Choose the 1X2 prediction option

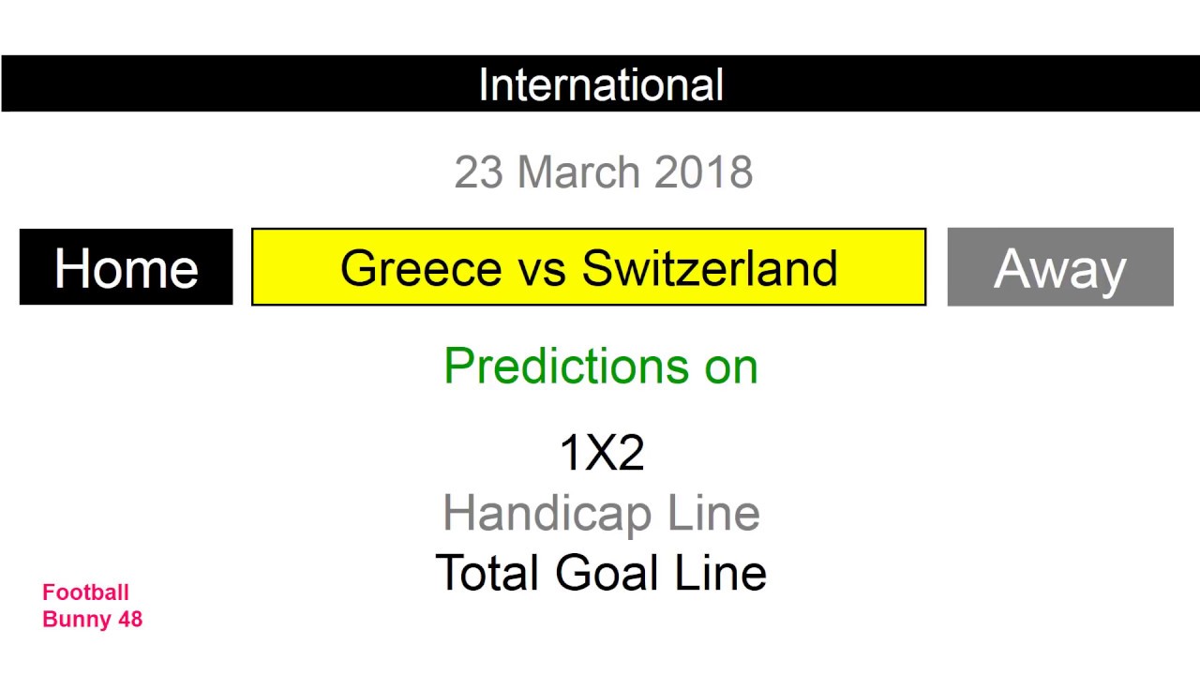tap(601, 454)
